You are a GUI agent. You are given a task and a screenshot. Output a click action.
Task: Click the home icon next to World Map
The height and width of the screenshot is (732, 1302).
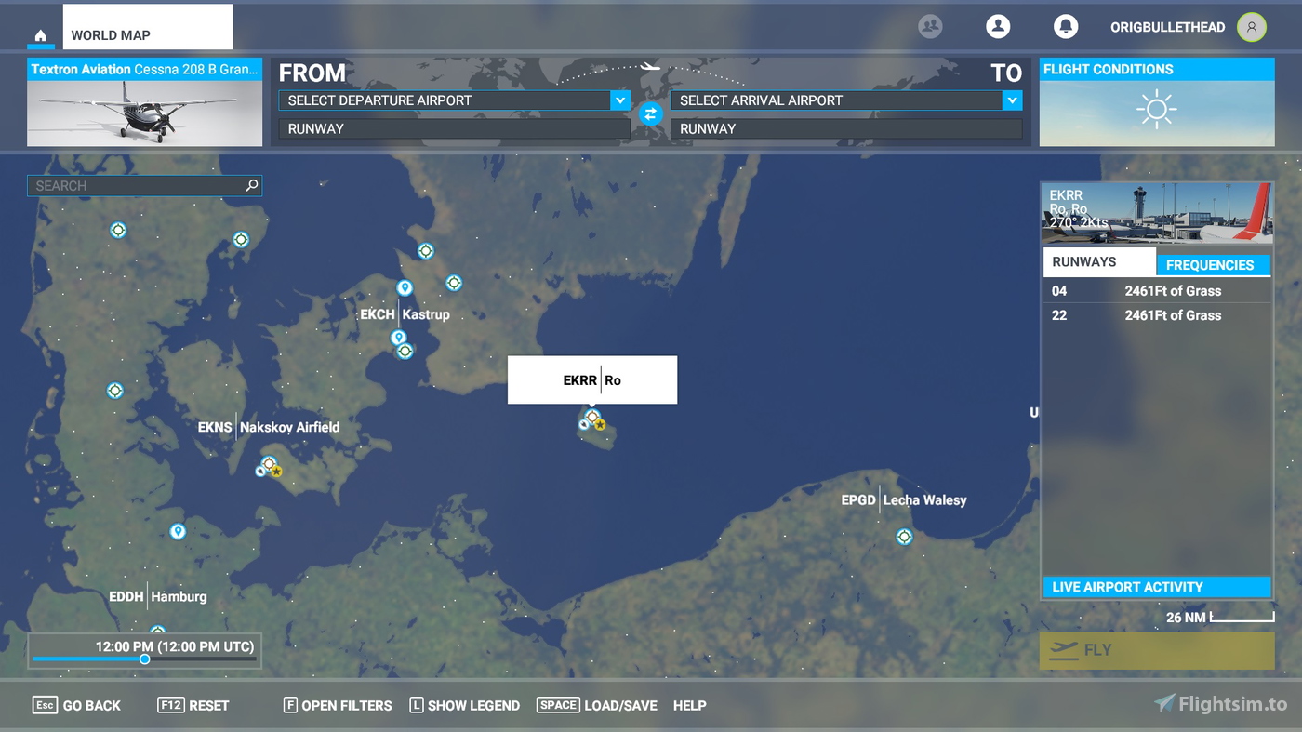(x=39, y=34)
